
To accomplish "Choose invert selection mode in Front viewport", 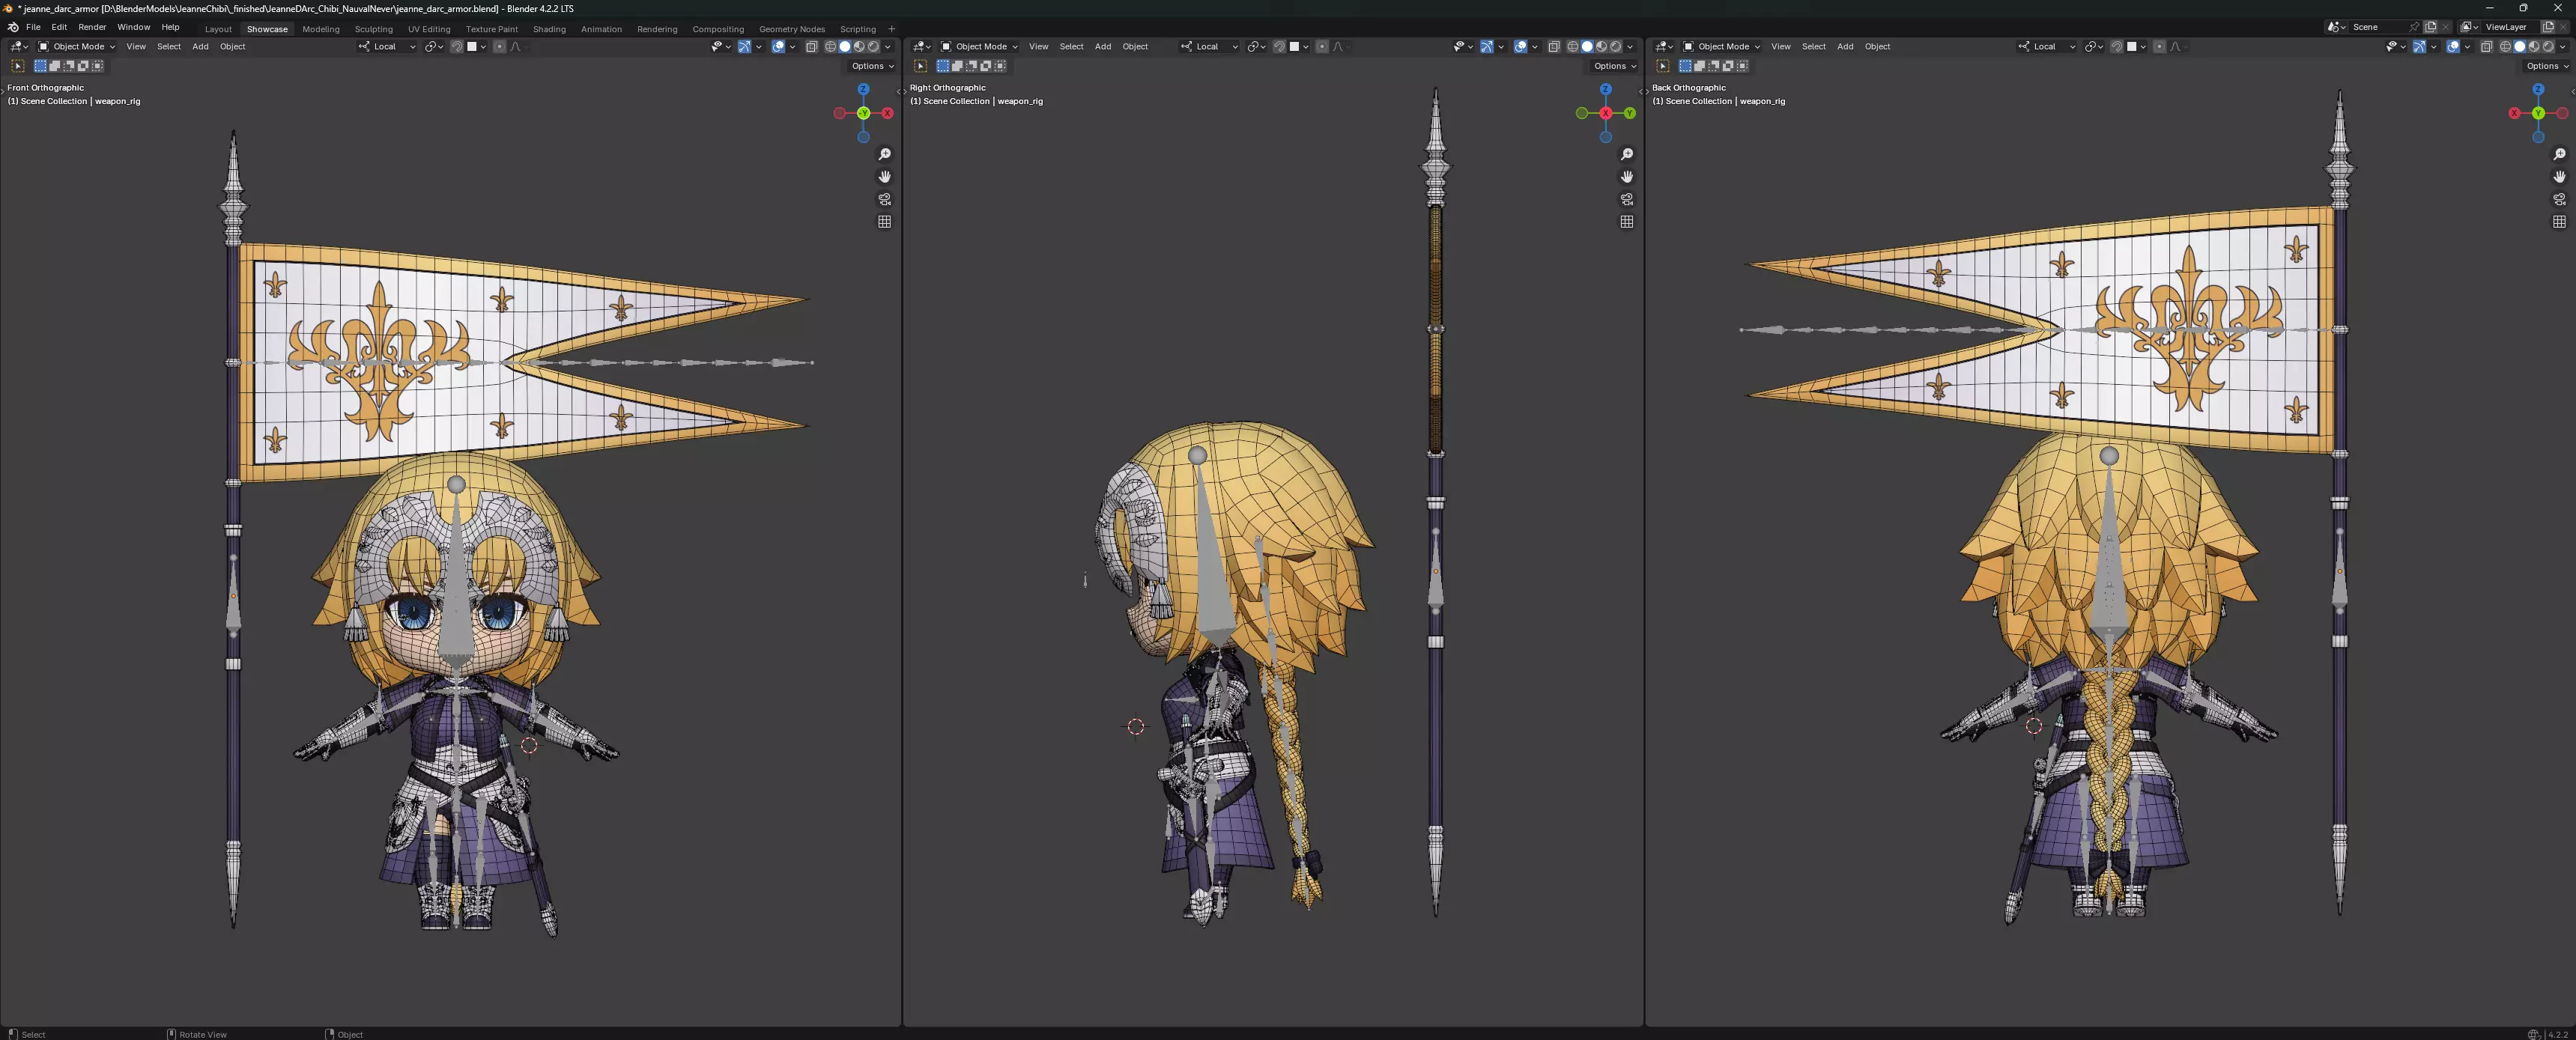I will pyautogui.click(x=83, y=66).
